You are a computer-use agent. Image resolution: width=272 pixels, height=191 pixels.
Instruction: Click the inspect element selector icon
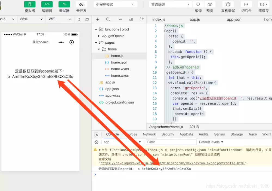tap(97, 135)
